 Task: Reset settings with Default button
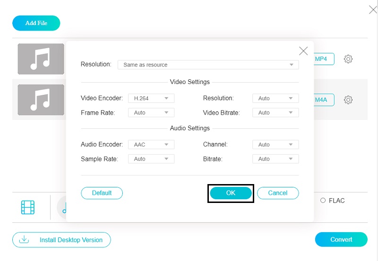[102, 193]
